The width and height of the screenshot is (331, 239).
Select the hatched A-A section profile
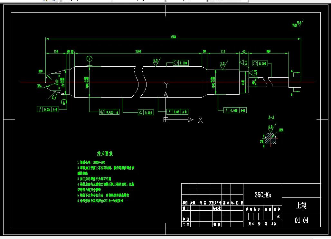270,139
